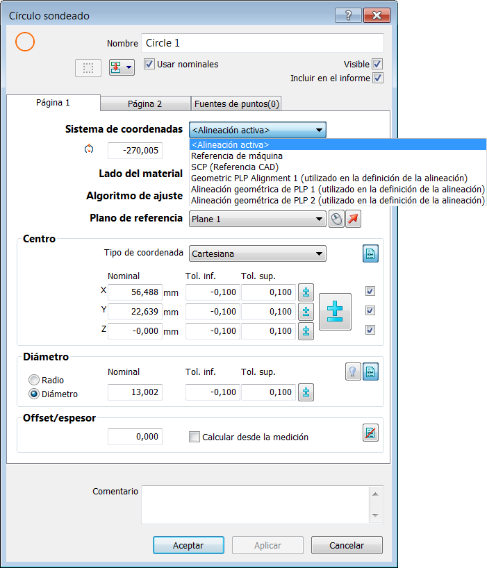
Task: Click the Diámetro report document icon
Action: tap(370, 371)
